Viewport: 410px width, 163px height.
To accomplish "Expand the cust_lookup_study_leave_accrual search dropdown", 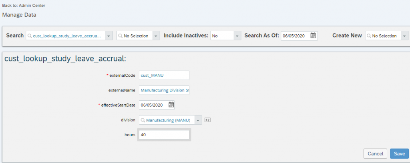I will (x=109, y=36).
